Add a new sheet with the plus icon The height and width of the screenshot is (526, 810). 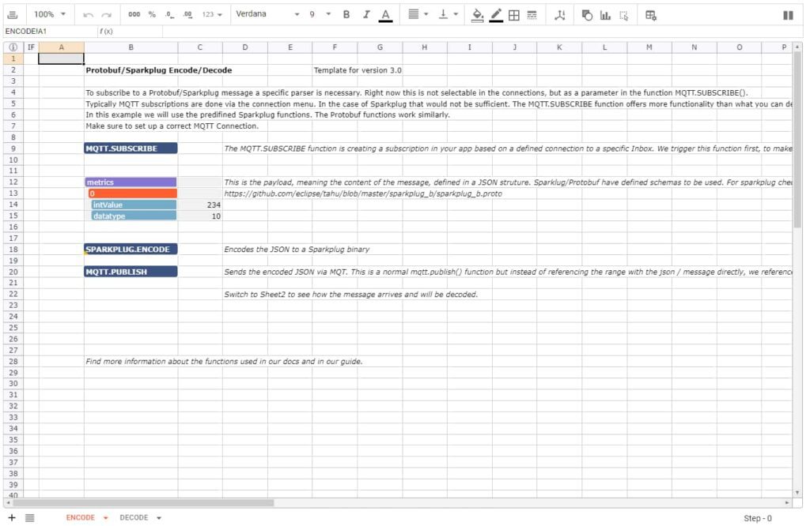(12, 517)
